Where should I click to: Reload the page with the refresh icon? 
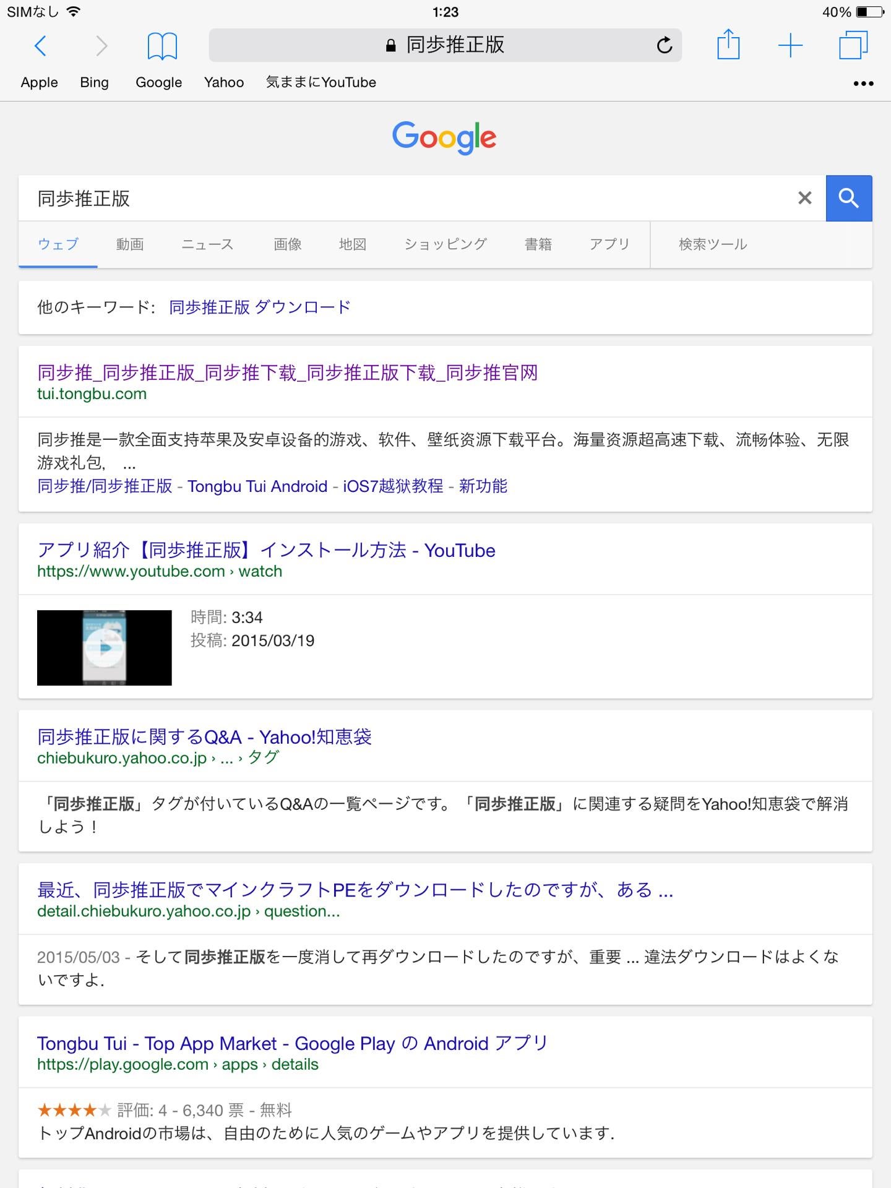point(665,45)
